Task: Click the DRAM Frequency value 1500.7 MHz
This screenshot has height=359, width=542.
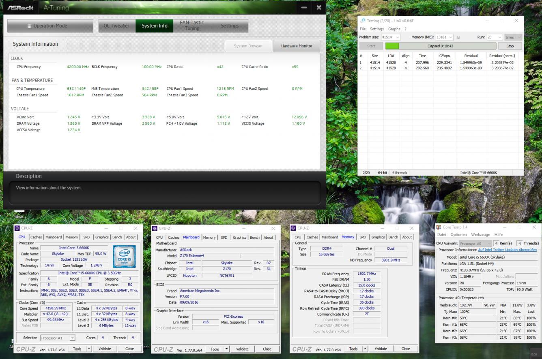Action: pyautogui.click(x=367, y=274)
